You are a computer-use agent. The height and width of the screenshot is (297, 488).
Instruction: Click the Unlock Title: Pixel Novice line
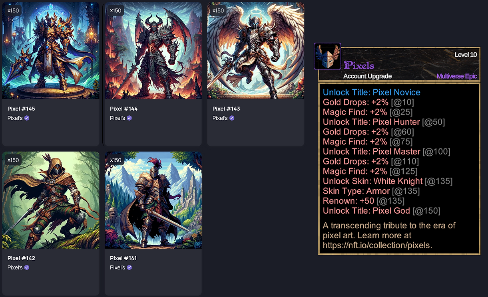coord(372,92)
